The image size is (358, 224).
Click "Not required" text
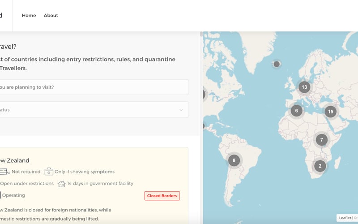(26, 172)
